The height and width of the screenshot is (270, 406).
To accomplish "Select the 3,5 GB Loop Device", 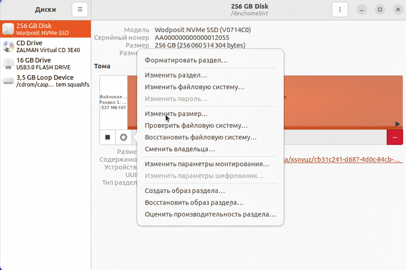I will click(x=46, y=81).
